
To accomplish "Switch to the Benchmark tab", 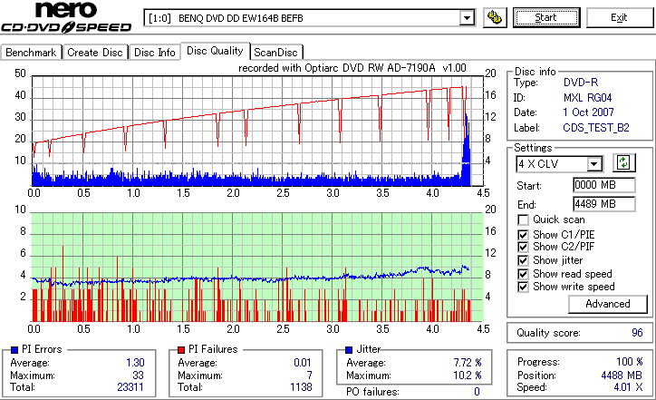I will (x=31, y=53).
